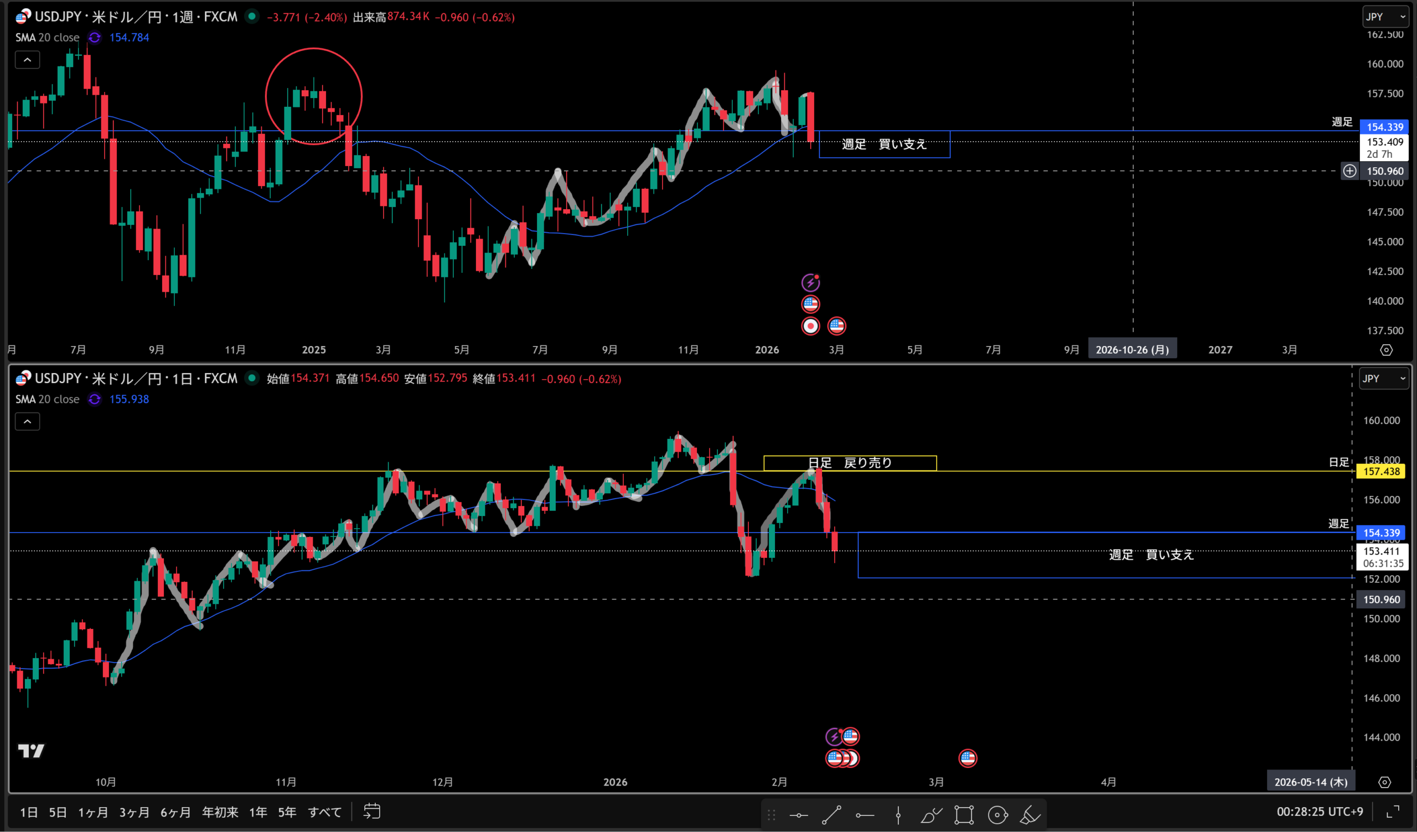The image size is (1417, 832).
Task: Click the 00:28:25 UTC+9 timezone button
Action: tap(1319, 811)
